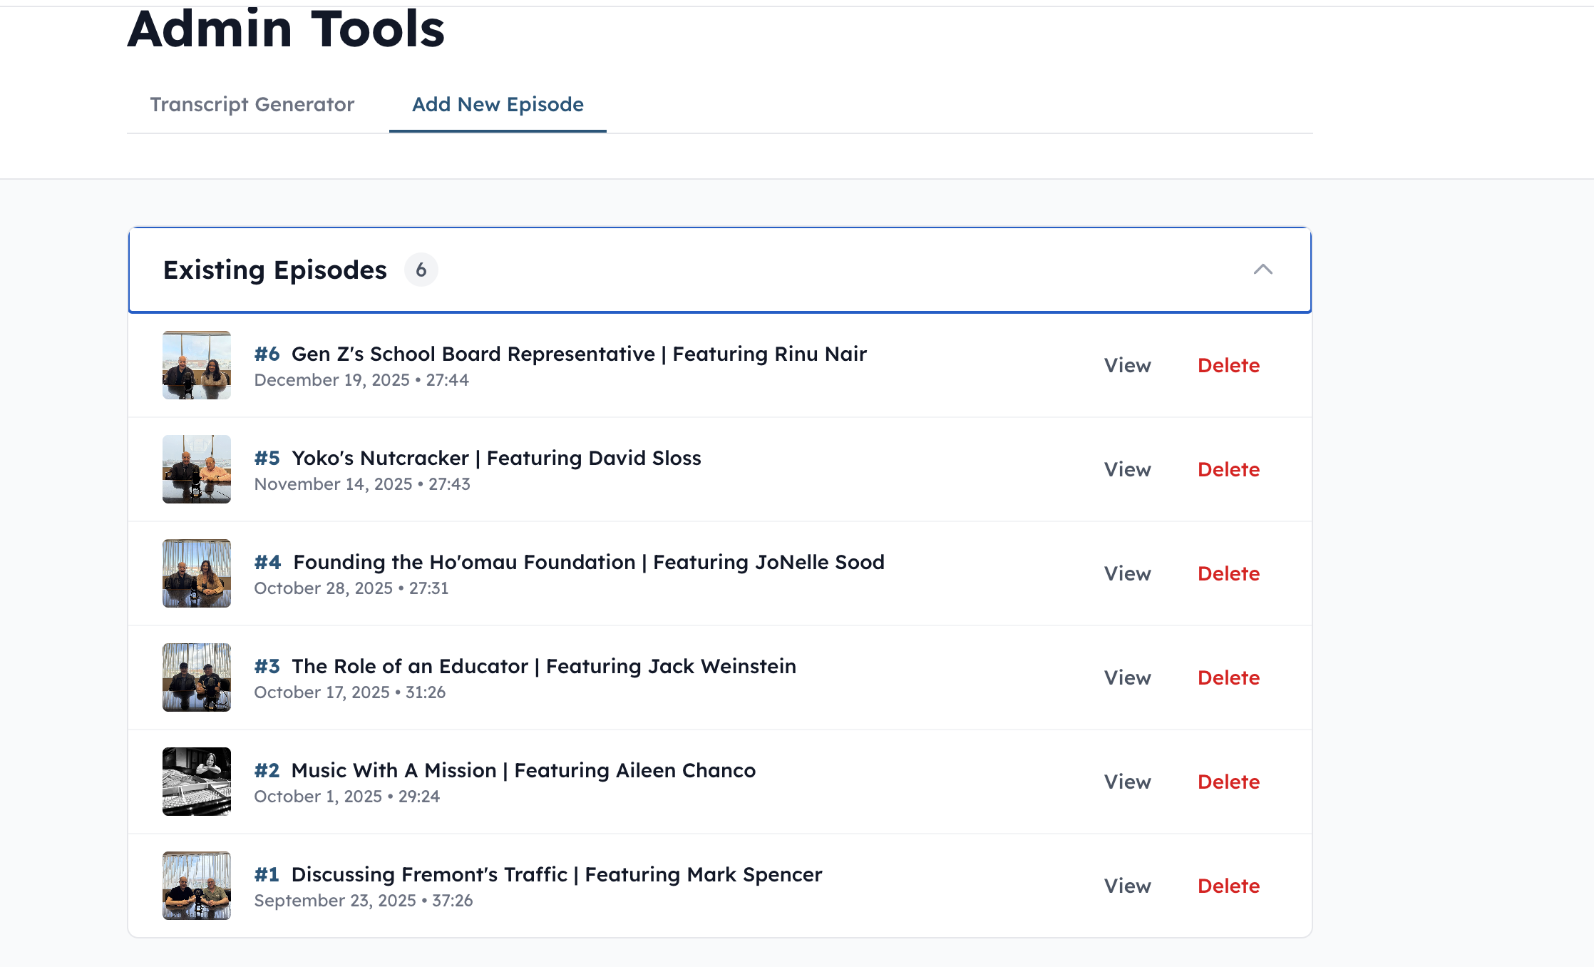Delete the Yoko's Nutcracker episode
Viewport: 1594px width, 967px height.
click(1228, 469)
